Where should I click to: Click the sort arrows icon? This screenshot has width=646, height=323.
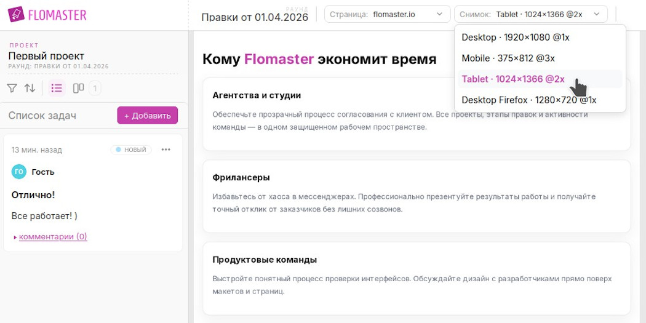pos(30,88)
